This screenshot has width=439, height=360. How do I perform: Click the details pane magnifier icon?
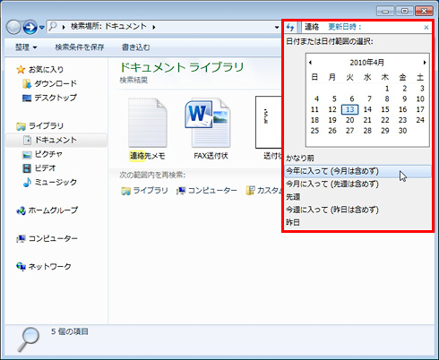point(29,339)
